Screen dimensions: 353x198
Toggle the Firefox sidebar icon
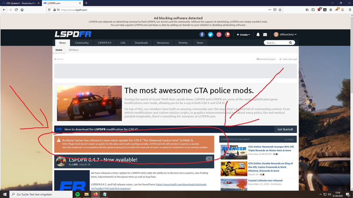(x=313, y=10)
